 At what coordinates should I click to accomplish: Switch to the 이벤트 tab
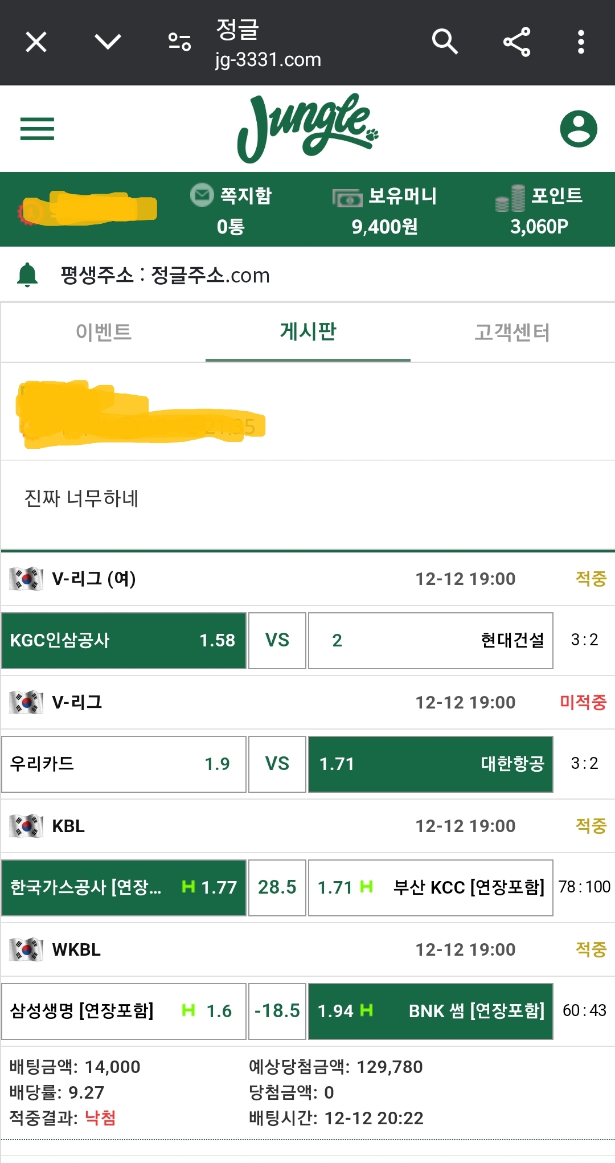(104, 332)
